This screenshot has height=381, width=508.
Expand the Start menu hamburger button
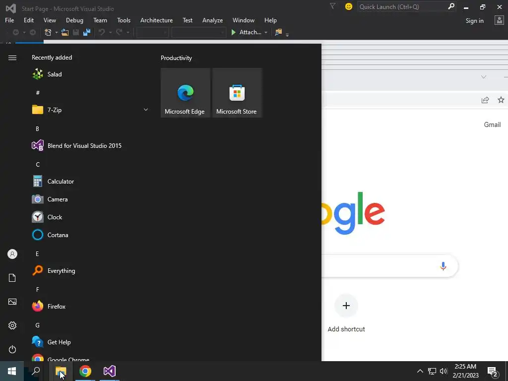(12, 58)
